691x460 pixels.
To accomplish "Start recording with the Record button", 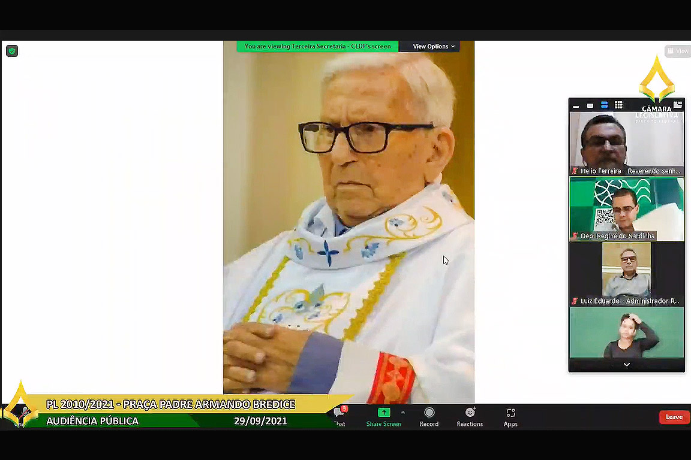I will (x=429, y=417).
